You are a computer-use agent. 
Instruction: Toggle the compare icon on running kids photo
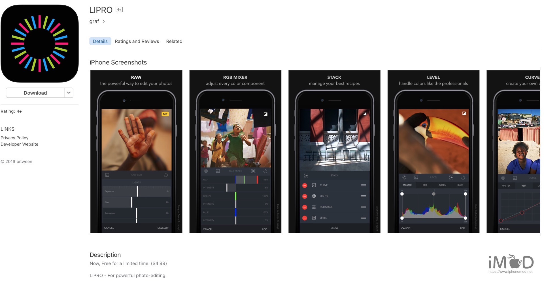[265, 114]
